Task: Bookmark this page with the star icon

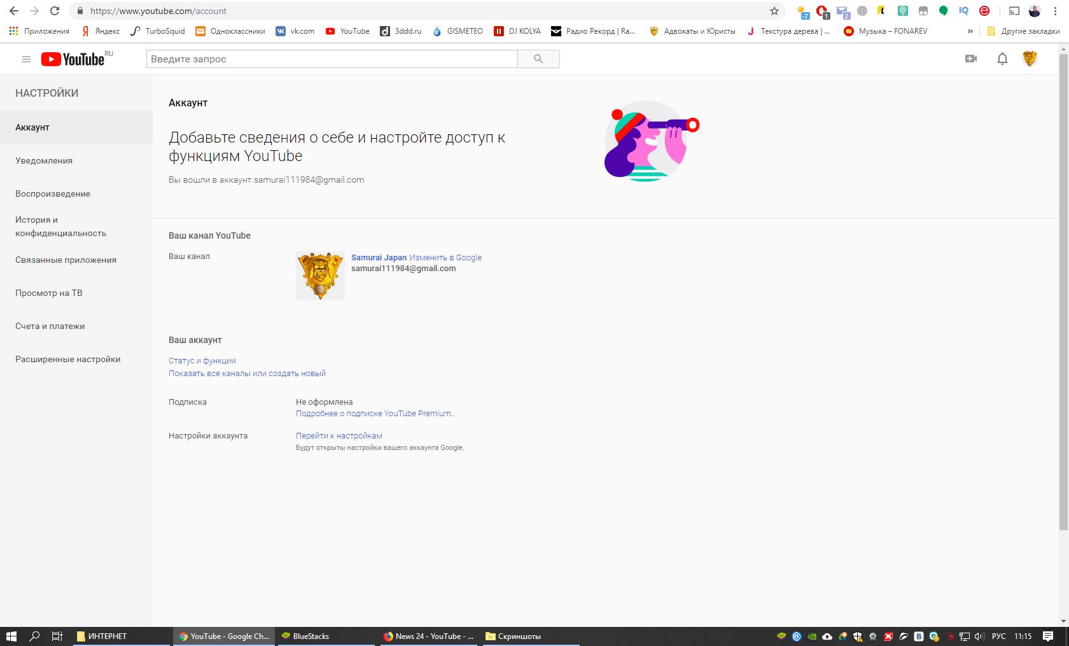Action: pyautogui.click(x=774, y=11)
